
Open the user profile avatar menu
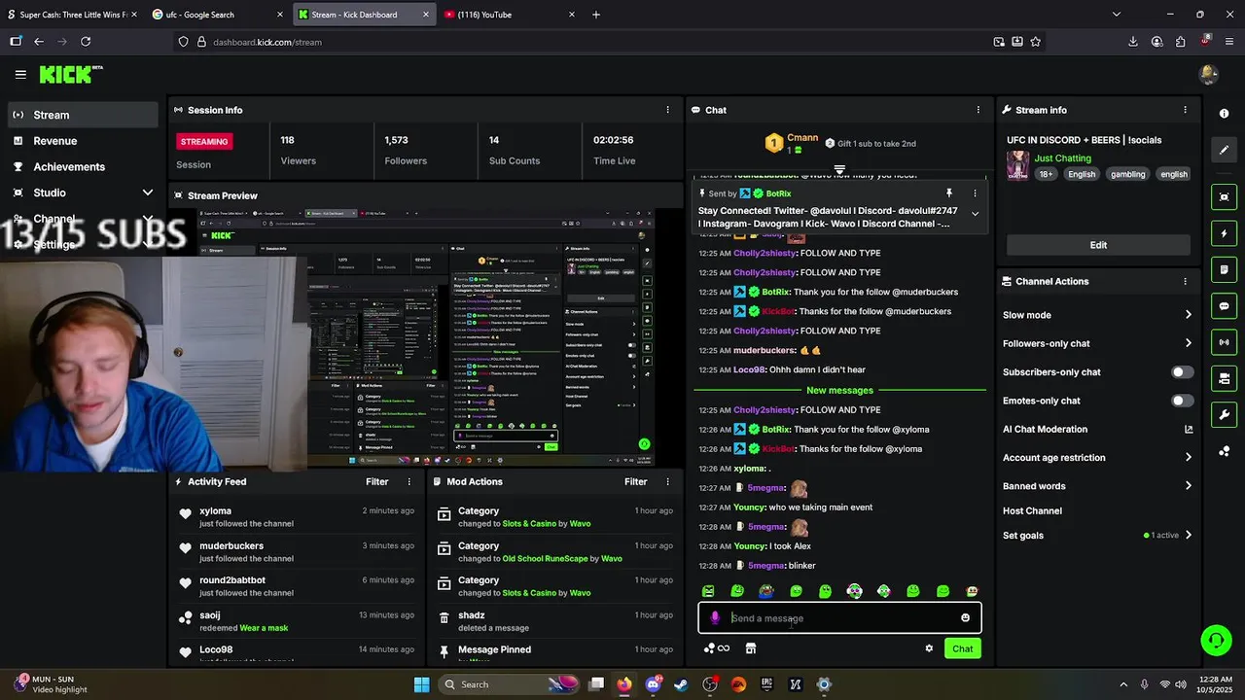(x=1209, y=74)
